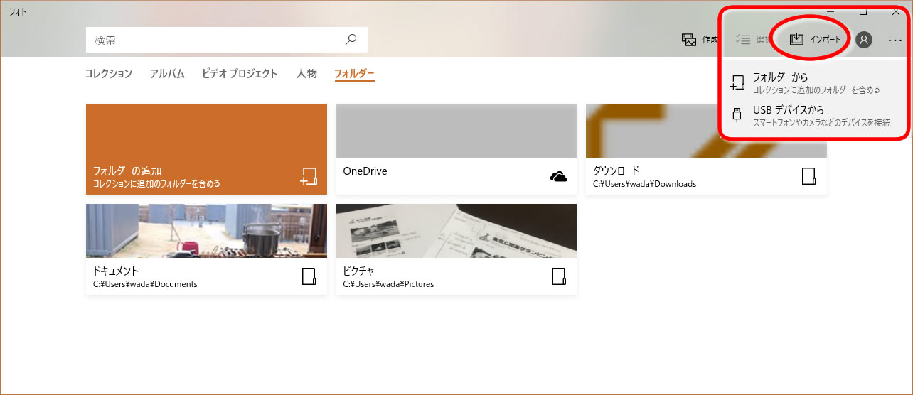Switch to the コレクション tab

(x=108, y=73)
